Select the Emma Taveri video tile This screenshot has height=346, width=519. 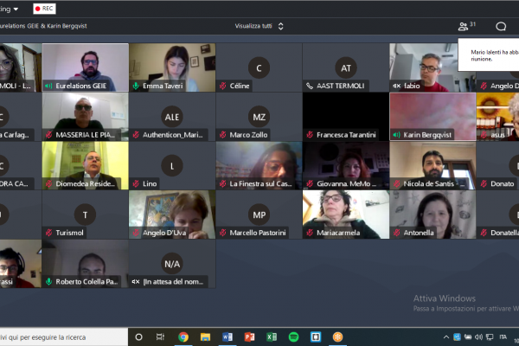click(x=172, y=67)
